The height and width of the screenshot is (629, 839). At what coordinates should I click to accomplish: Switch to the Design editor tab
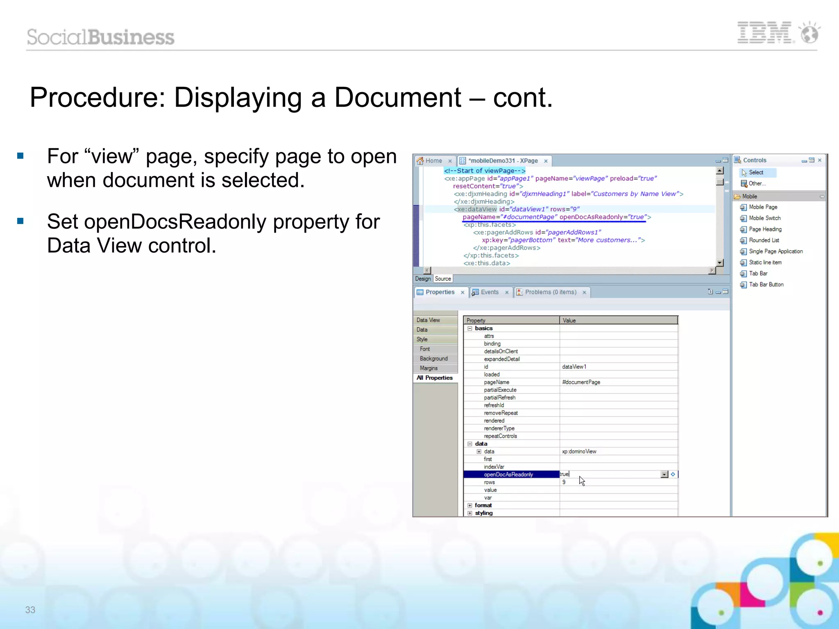point(423,278)
